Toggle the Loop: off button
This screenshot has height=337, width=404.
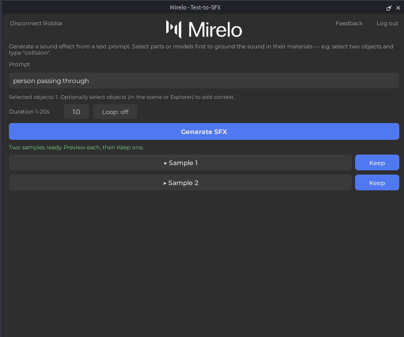115,111
